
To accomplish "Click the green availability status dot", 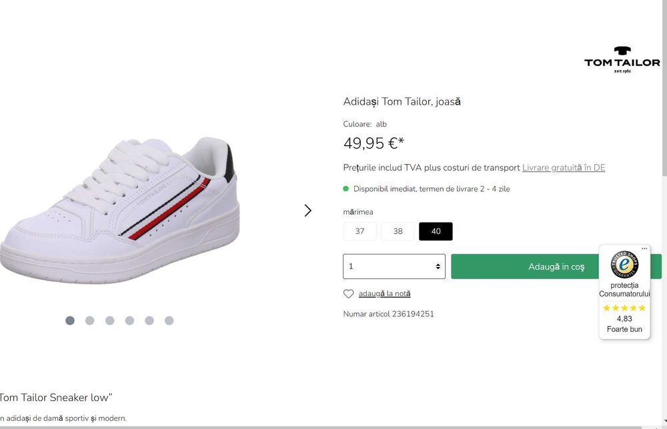I will [x=346, y=189].
